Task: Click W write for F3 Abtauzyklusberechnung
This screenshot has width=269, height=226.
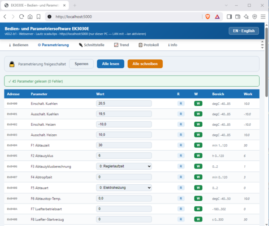Action: click(198, 166)
